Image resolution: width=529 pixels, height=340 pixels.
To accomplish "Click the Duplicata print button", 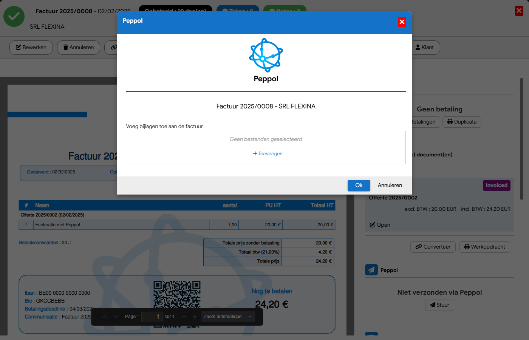I will click(x=462, y=122).
